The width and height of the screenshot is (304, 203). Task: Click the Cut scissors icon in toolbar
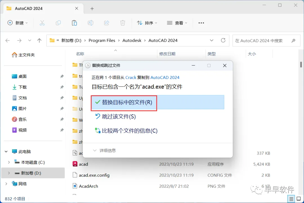click(42, 23)
